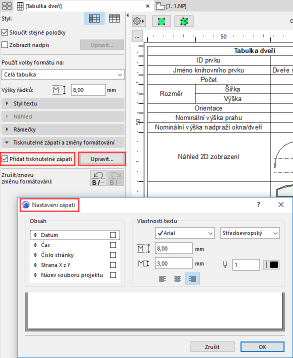Click the footer preview area in dialog
Screen dimensions: 293x358
(x=155, y=311)
